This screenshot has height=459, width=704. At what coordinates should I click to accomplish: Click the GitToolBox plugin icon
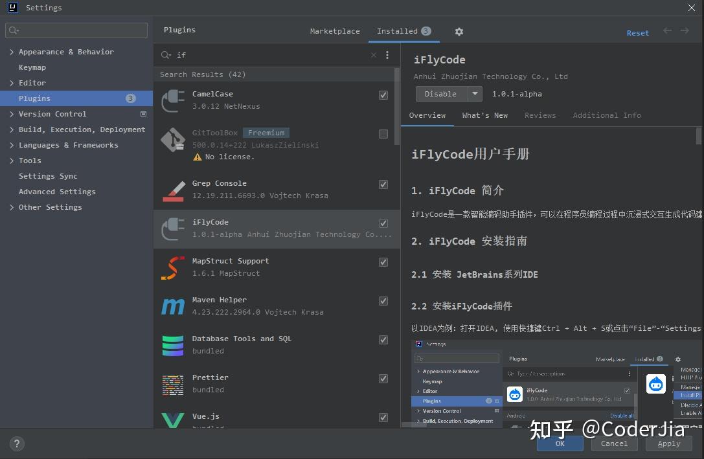[172, 139]
